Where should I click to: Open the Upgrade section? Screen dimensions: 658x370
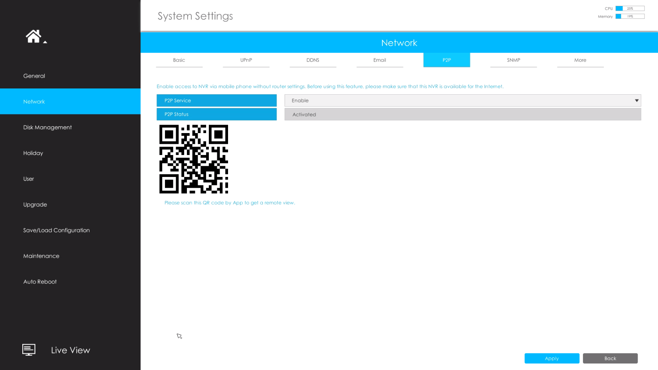(x=70, y=205)
